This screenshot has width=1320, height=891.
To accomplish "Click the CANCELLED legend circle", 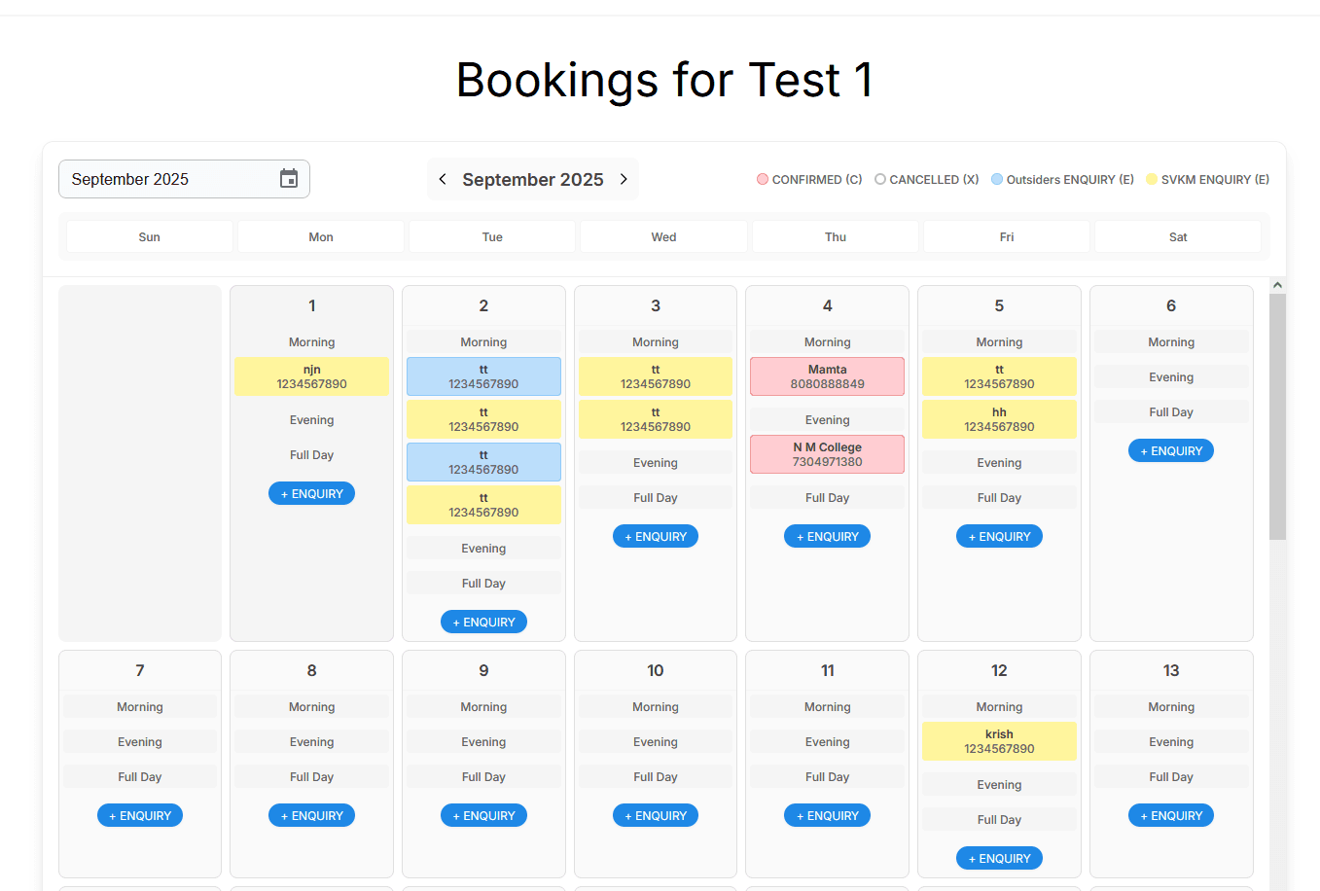I will 880,179.
